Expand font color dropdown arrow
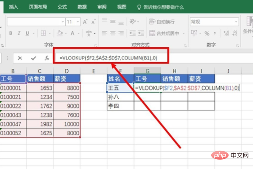 pyautogui.click(x=78, y=33)
